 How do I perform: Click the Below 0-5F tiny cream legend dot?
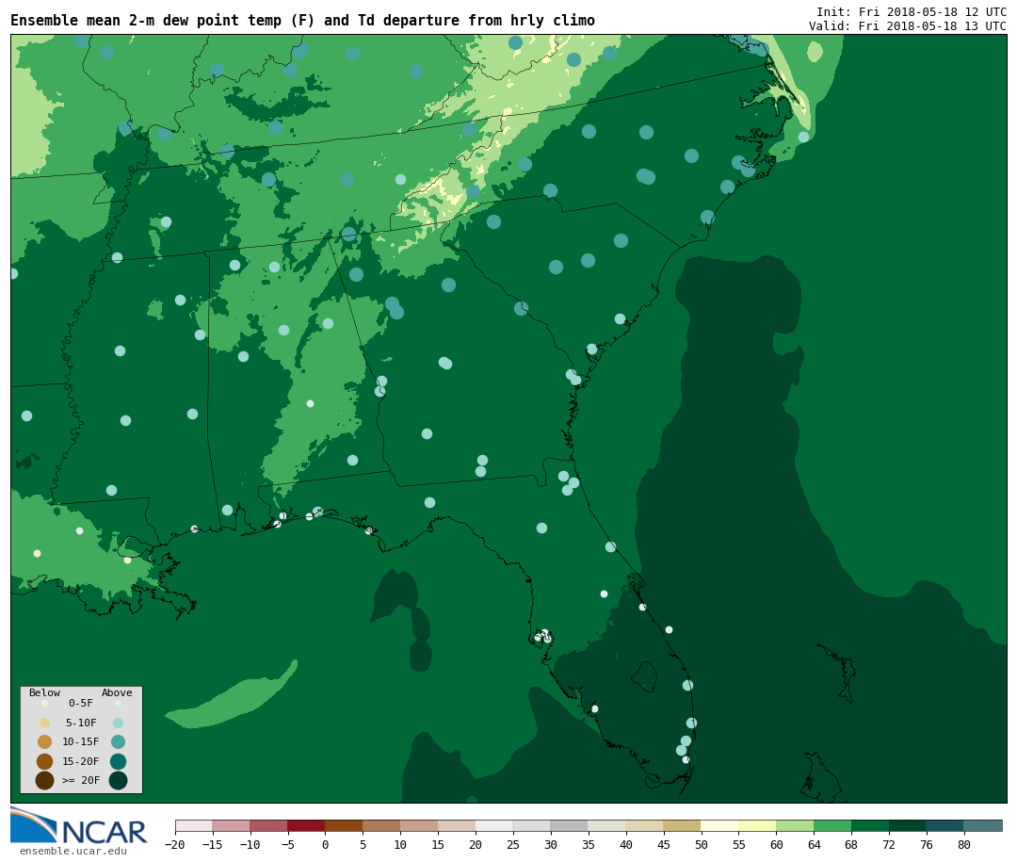point(45,703)
